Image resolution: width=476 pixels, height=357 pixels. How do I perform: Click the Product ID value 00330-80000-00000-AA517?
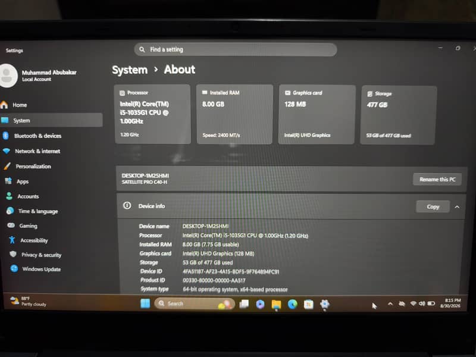214,280
